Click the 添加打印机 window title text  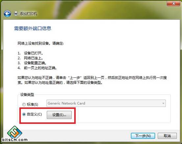tap(28, 14)
